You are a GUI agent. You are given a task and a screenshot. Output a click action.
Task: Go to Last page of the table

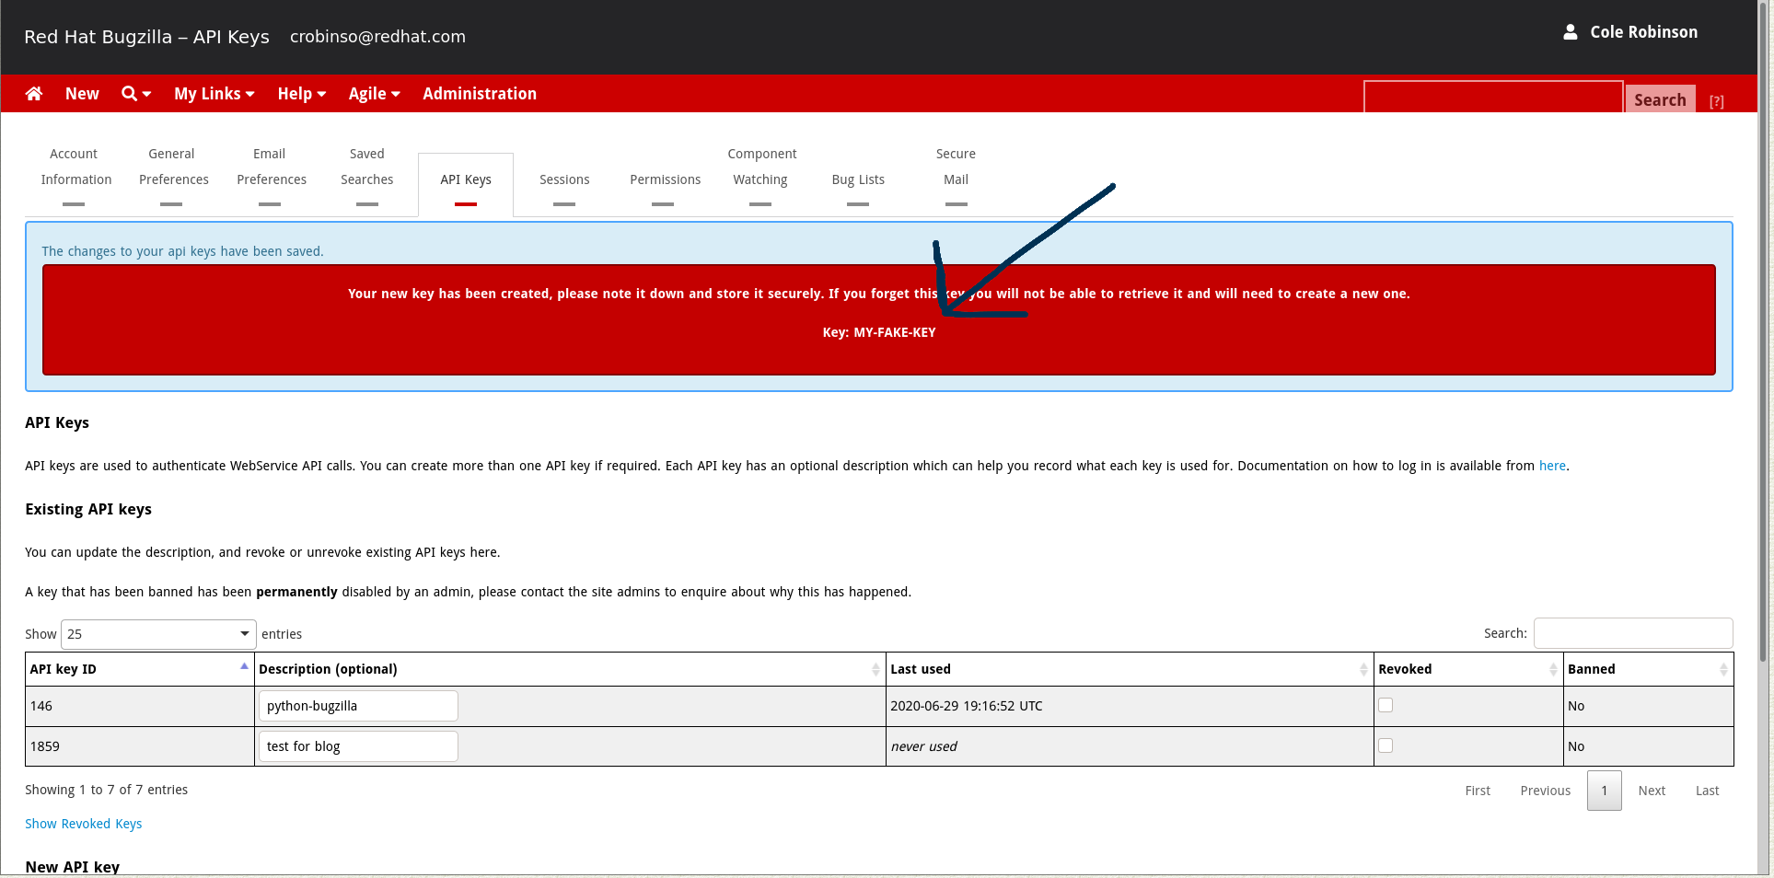[x=1707, y=791]
